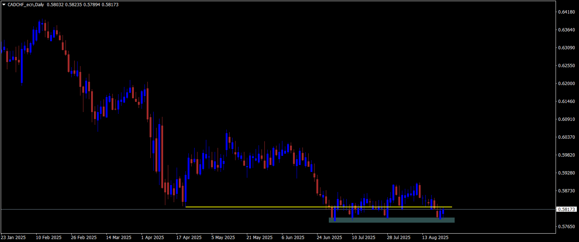Click the 17 Apr 2025 date label
Image resolution: width=579 pixels, height=242 pixels.
point(189,238)
